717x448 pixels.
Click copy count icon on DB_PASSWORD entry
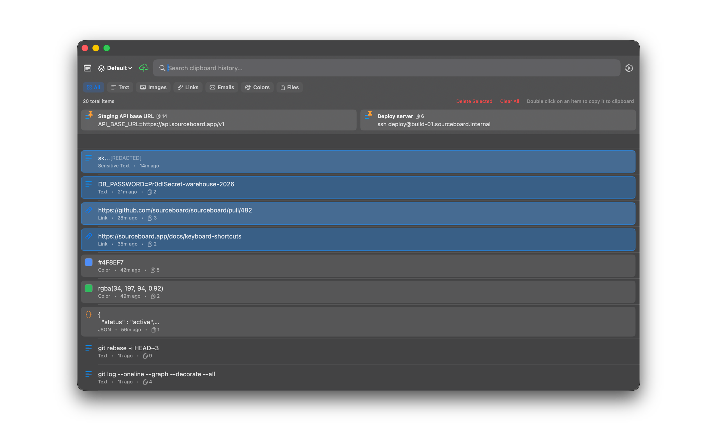click(150, 192)
